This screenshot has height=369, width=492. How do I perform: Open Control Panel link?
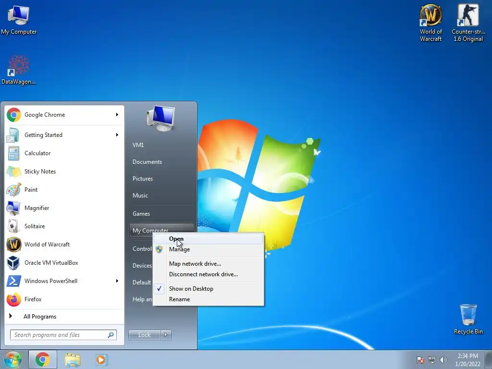(142, 249)
